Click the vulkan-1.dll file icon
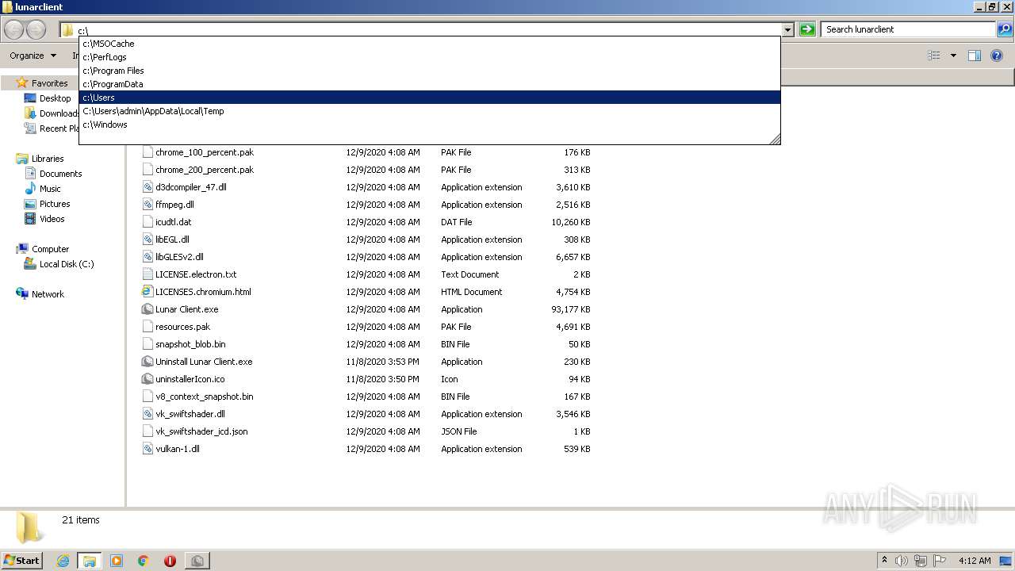The height and width of the screenshot is (571, 1015). click(147, 449)
